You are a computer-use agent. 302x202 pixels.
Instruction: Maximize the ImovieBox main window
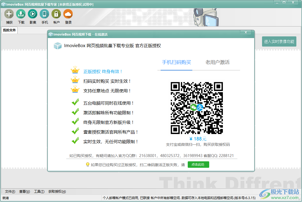284,2
